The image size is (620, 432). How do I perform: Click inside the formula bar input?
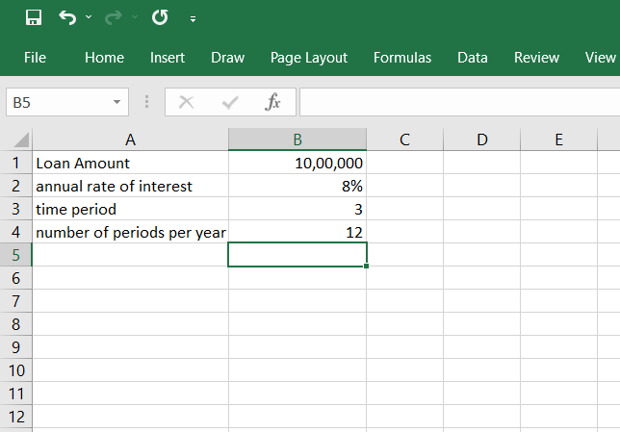pyautogui.click(x=452, y=102)
